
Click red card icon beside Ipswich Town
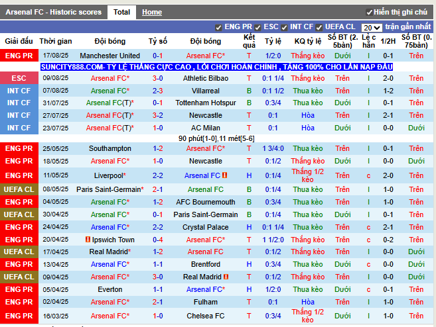(x=88, y=240)
